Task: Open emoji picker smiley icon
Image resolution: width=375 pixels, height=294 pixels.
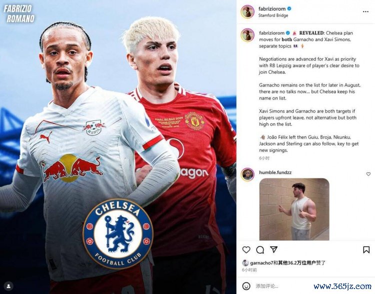Action: 246,286
